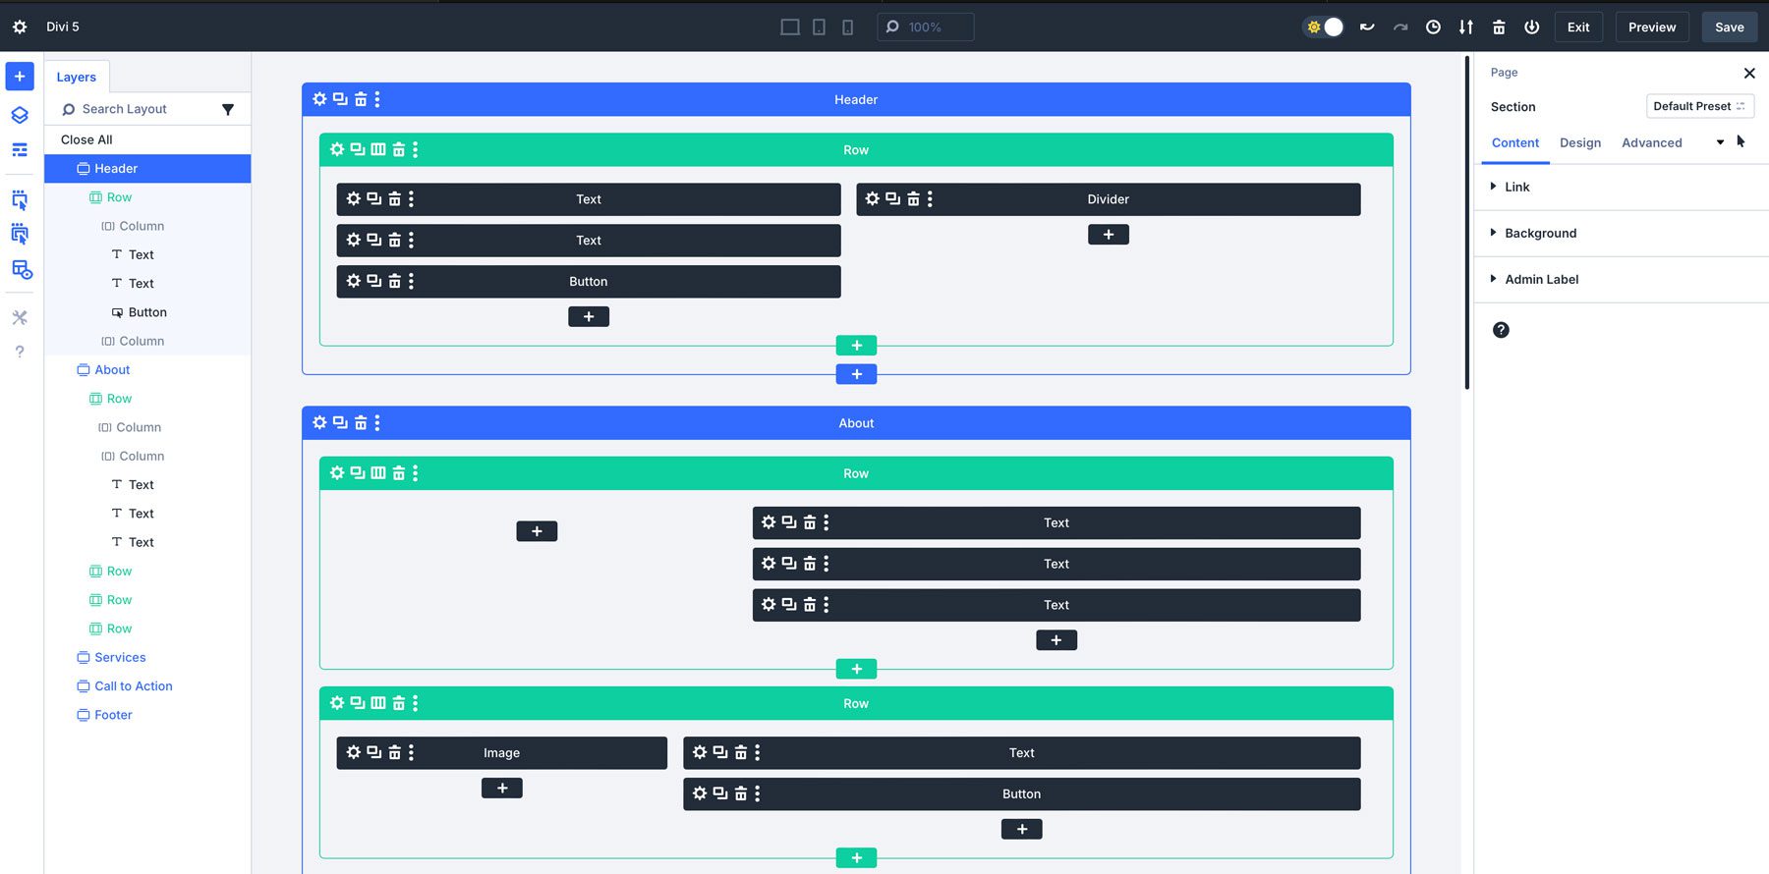Open Header section more options dots
The width and height of the screenshot is (1769, 874).
(x=377, y=99)
